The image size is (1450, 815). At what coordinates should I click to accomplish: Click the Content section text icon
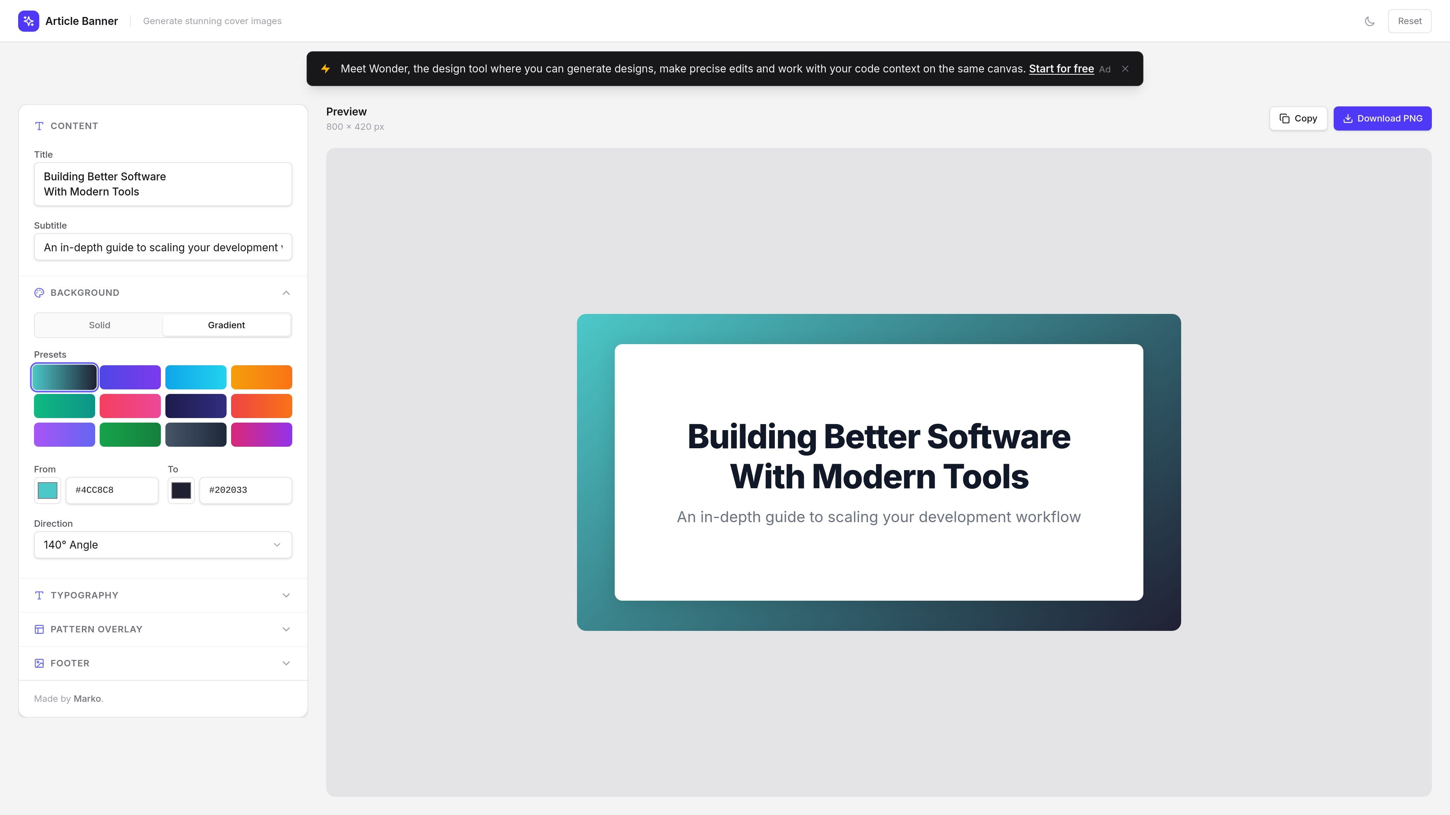coord(39,126)
